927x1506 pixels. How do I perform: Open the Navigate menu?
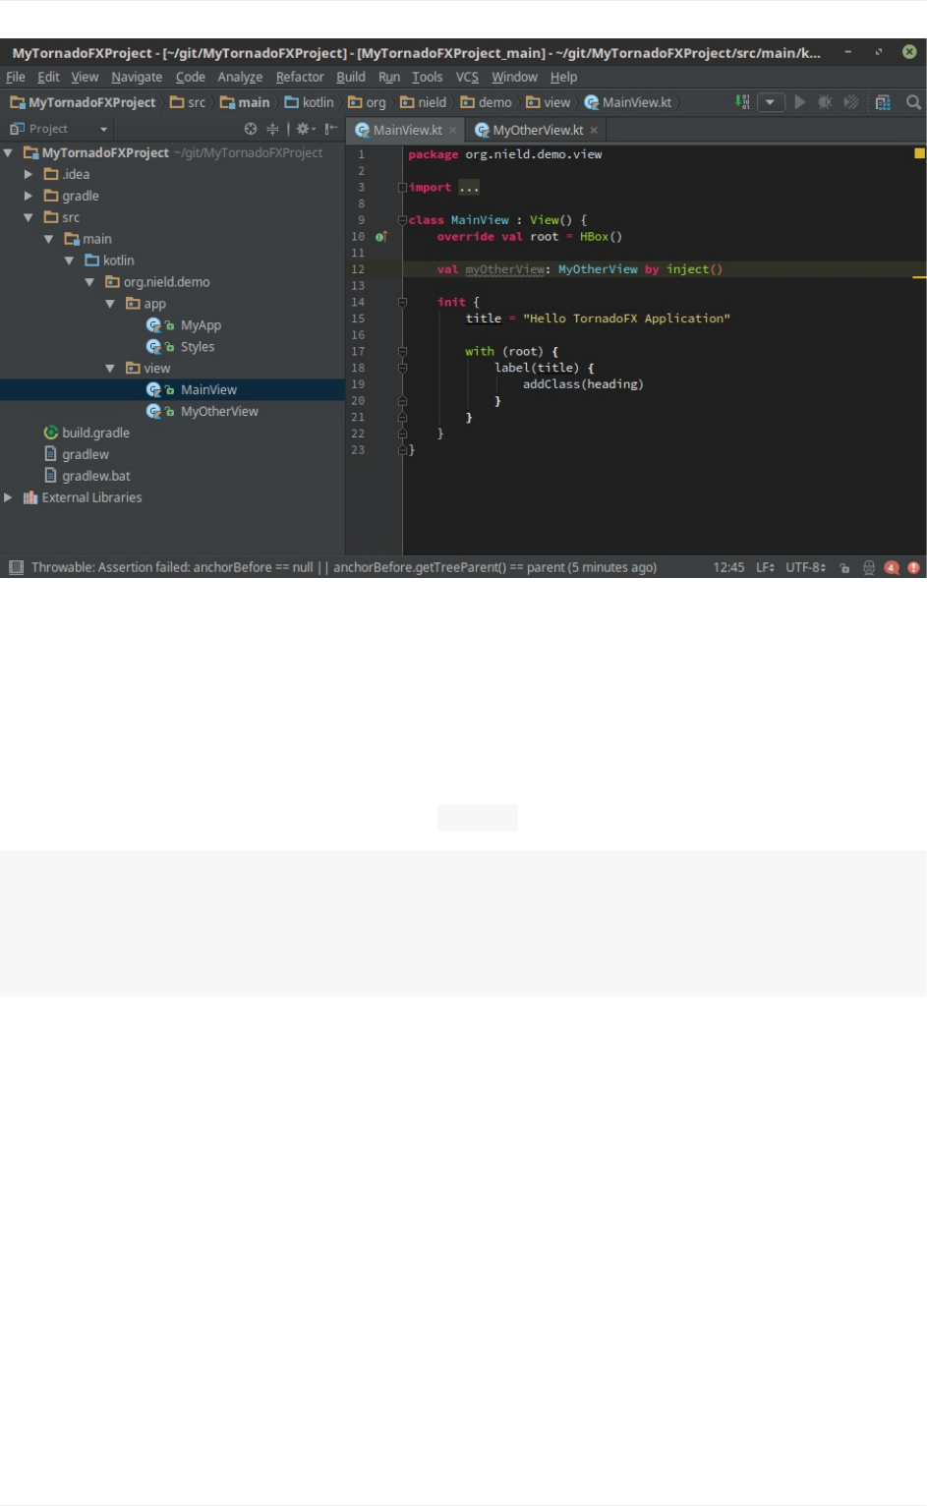(x=137, y=77)
